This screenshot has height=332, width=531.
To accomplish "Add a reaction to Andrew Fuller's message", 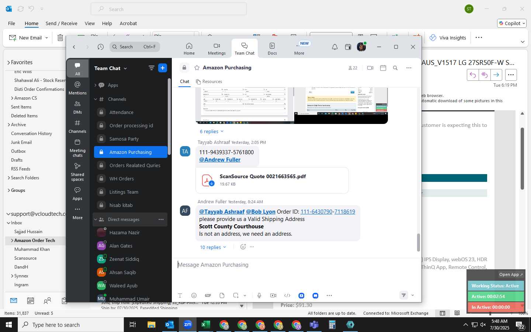I will click(x=243, y=247).
